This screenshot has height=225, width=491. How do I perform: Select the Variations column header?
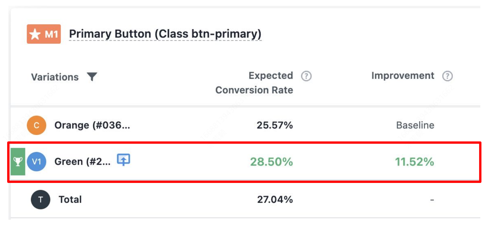click(54, 77)
